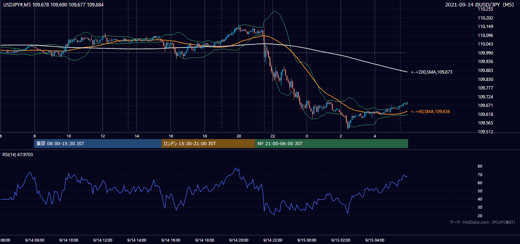Click the 9/14 18:00 date label
The width and height of the screenshot is (520, 244).
[x=205, y=240]
